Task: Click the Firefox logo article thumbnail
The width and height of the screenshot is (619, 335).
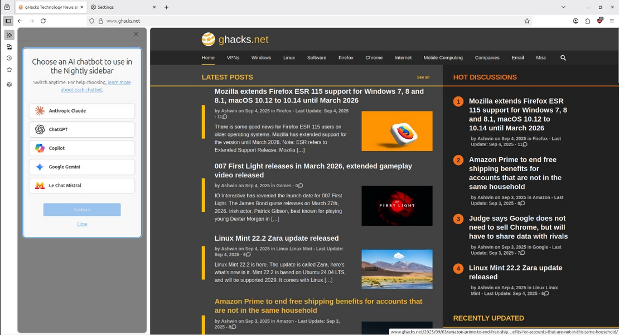Action: click(396, 131)
